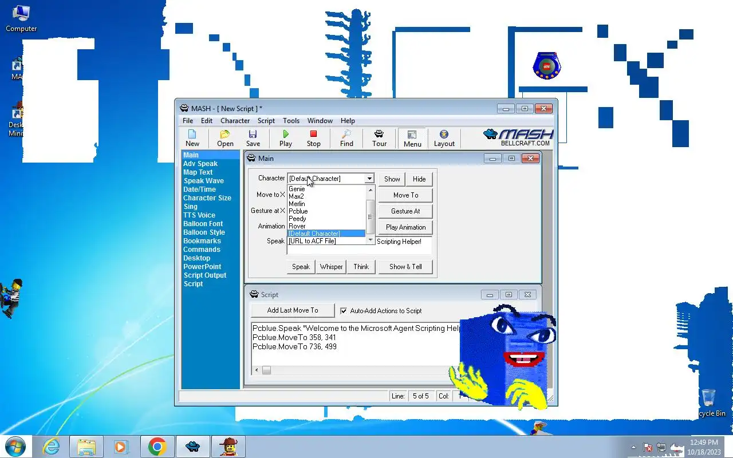Save the script using Save icon
This screenshot has width=733, height=458.
click(253, 138)
